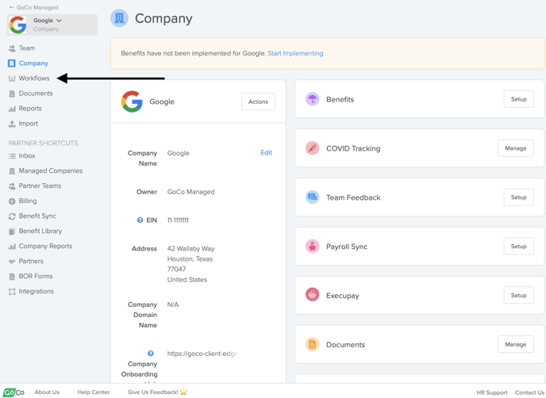Click the EIN help question mark icon
546x398 pixels.
pyautogui.click(x=140, y=220)
